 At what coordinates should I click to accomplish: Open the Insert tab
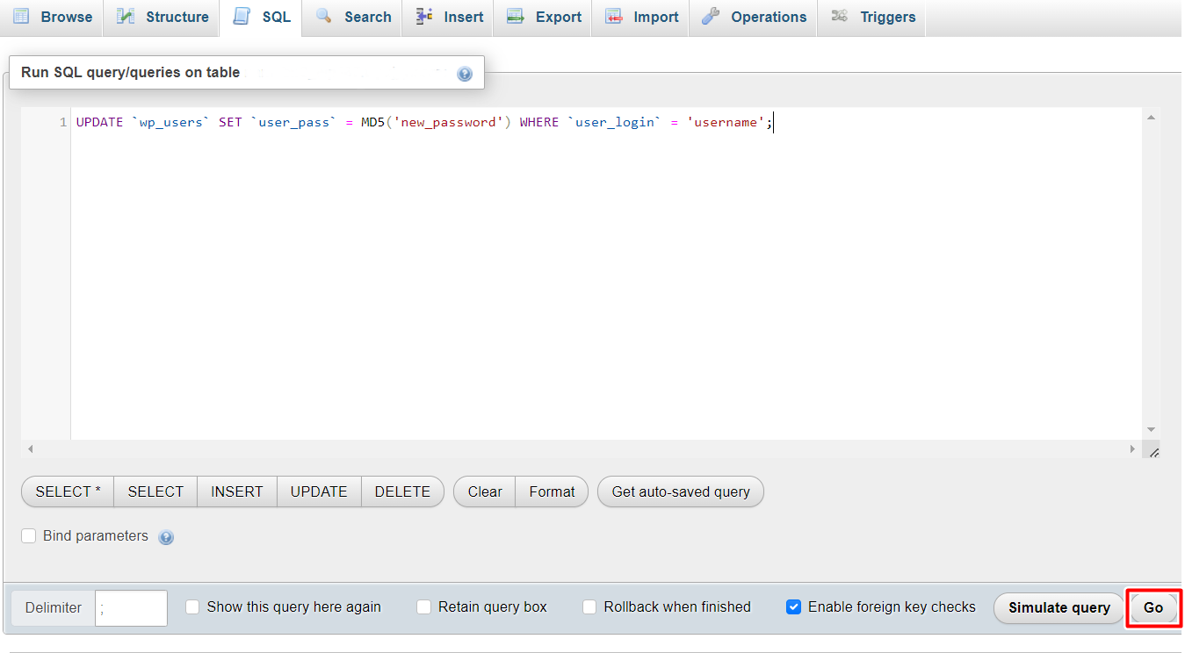tap(448, 18)
